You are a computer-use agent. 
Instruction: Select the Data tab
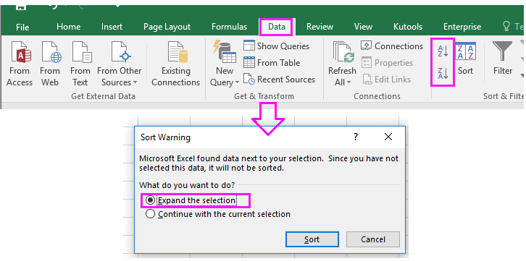(x=277, y=27)
